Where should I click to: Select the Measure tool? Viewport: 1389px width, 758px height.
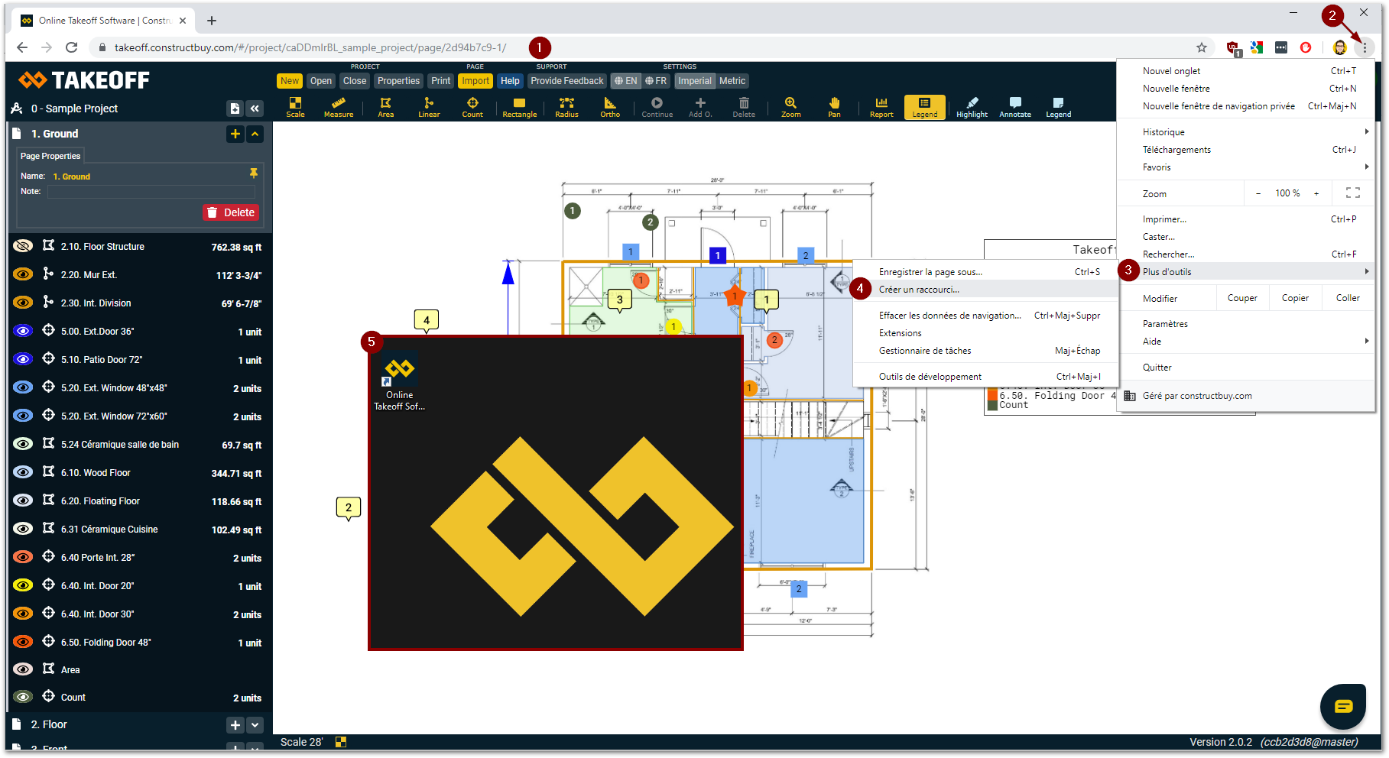[338, 107]
